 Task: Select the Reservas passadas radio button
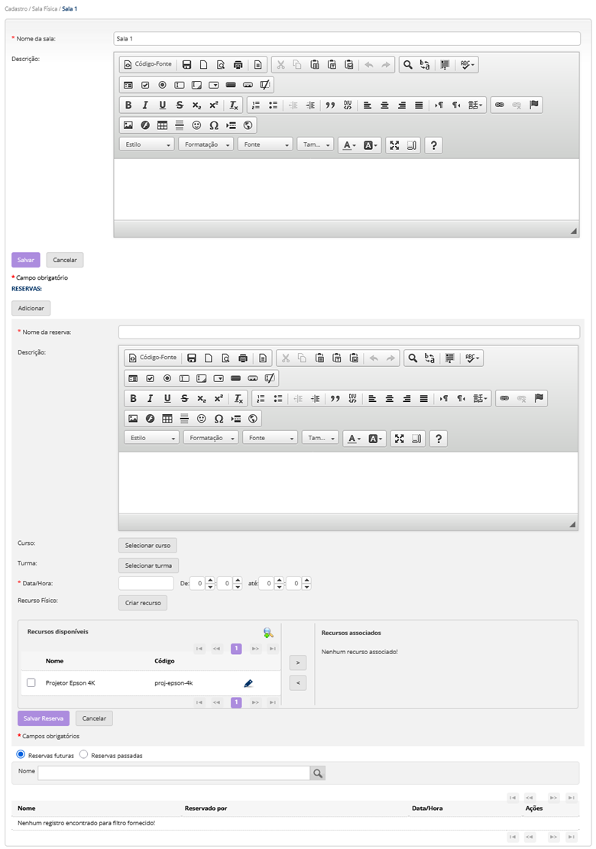[x=84, y=755]
